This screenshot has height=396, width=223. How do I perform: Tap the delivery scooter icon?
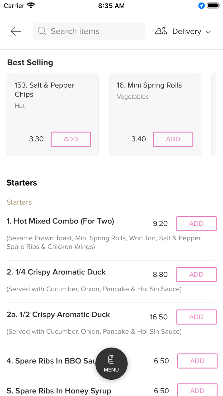(161, 32)
